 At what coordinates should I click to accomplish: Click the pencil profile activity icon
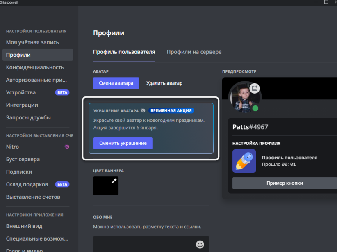[x=244, y=161]
